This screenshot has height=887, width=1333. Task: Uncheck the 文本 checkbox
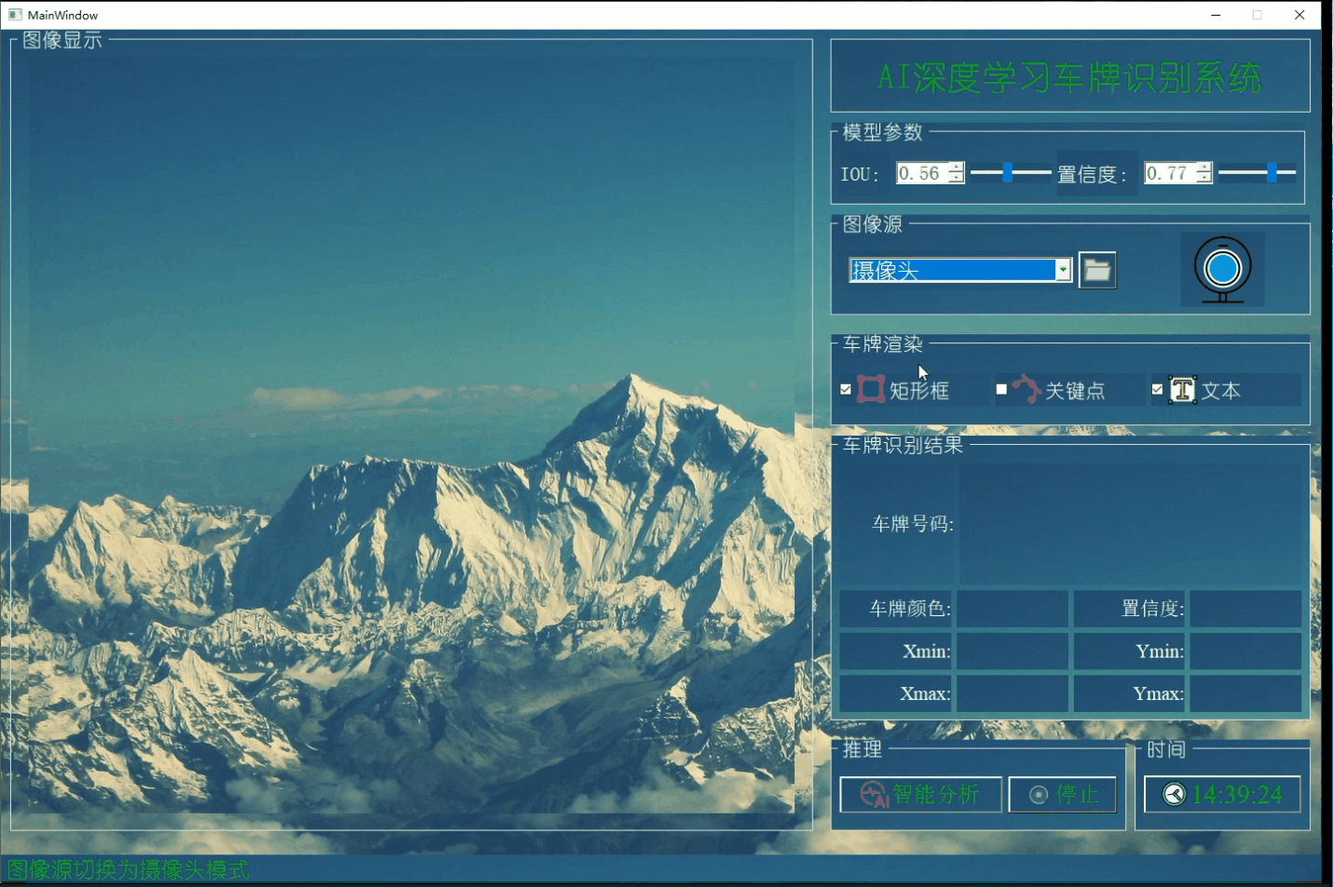[x=1157, y=389]
